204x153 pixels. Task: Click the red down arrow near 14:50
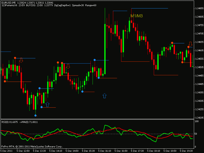[x=68, y=66]
